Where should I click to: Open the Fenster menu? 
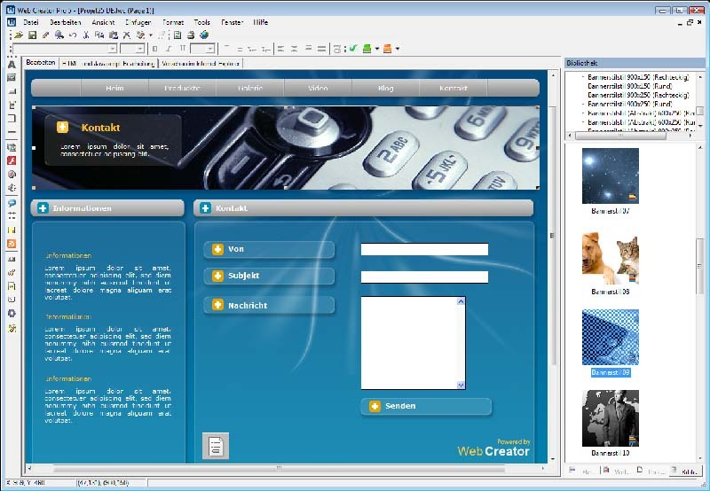point(233,22)
